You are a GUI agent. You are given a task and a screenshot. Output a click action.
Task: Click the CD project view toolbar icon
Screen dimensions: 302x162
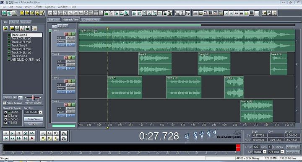[14, 13]
